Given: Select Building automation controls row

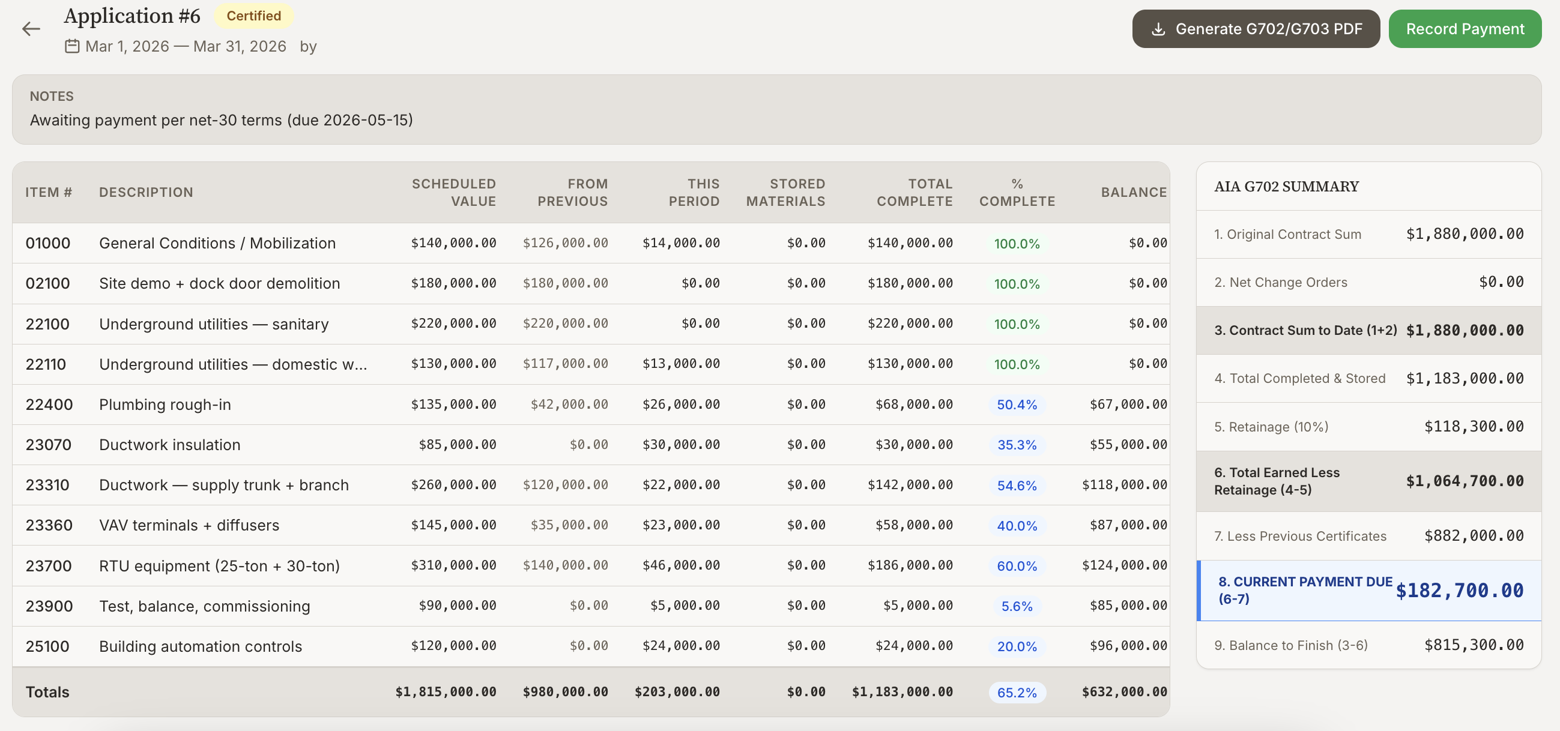Looking at the screenshot, I should [x=590, y=646].
